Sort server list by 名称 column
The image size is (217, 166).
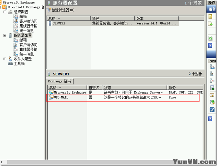tap(69, 19)
